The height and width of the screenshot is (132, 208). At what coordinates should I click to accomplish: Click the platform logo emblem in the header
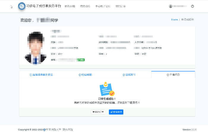pos(22,6)
